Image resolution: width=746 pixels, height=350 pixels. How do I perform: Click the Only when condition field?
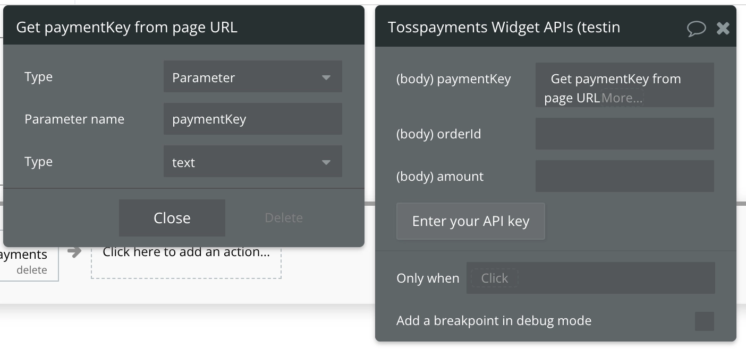pos(590,278)
